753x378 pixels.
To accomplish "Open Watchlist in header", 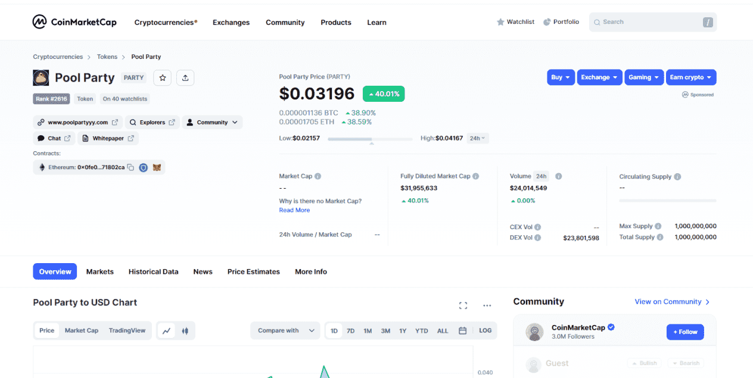I will tap(515, 22).
